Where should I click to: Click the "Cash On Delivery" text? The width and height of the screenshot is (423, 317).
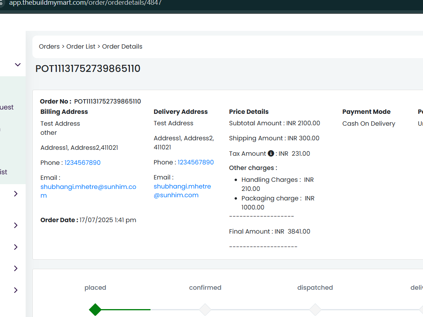coord(368,123)
